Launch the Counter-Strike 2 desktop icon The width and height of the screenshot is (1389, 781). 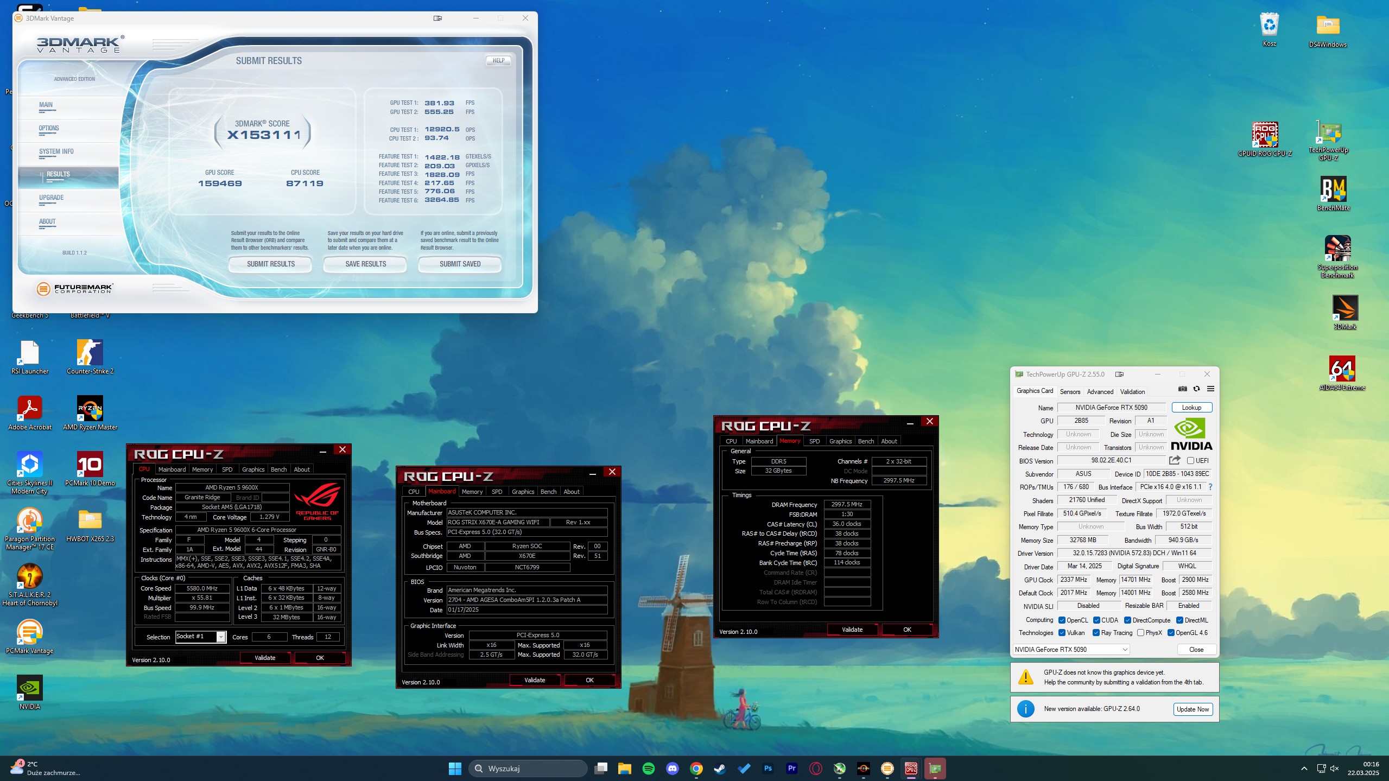pyautogui.click(x=90, y=357)
